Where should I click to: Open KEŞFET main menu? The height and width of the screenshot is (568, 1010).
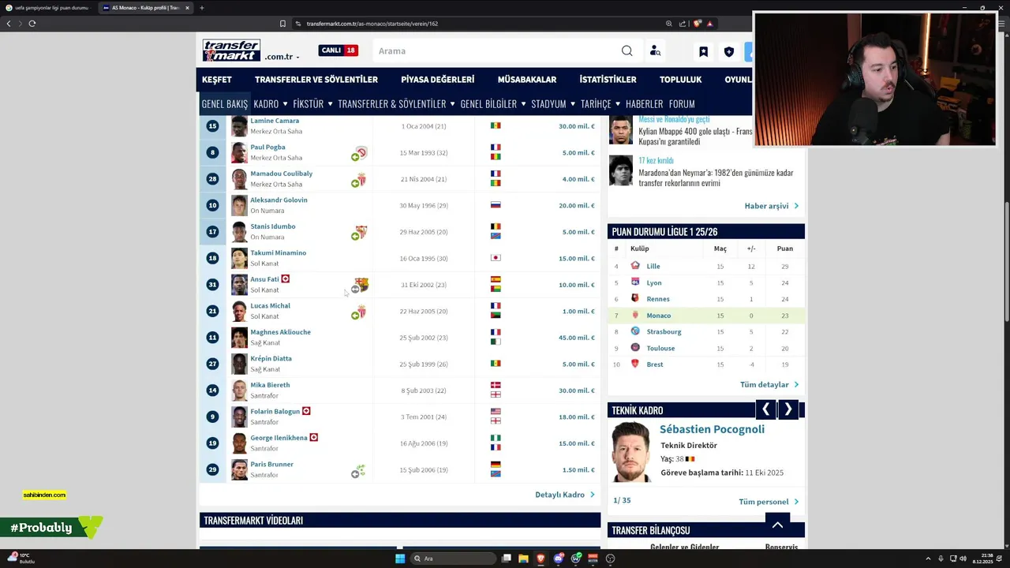coord(216,80)
